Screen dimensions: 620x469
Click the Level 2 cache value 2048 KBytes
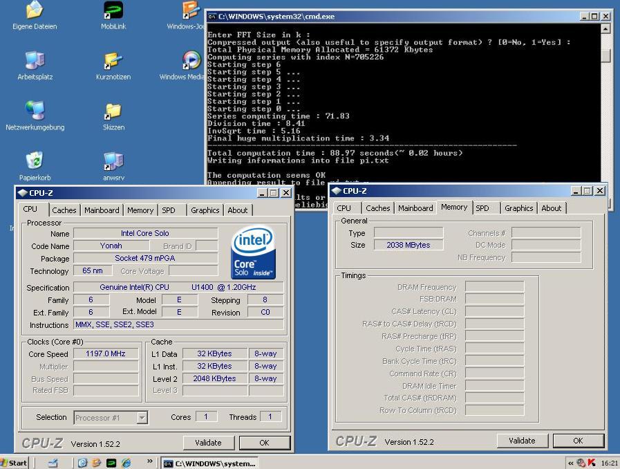(x=215, y=378)
